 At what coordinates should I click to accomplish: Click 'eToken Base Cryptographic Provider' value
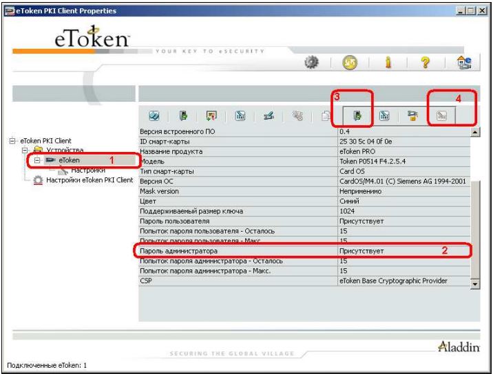coord(393,280)
